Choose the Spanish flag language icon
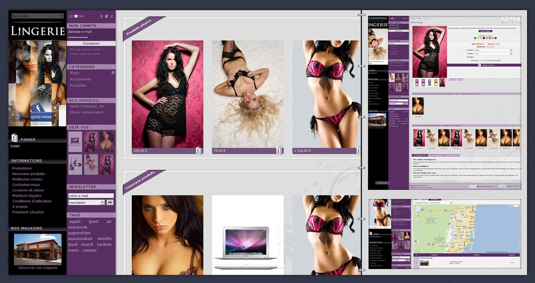 [x=82, y=16]
